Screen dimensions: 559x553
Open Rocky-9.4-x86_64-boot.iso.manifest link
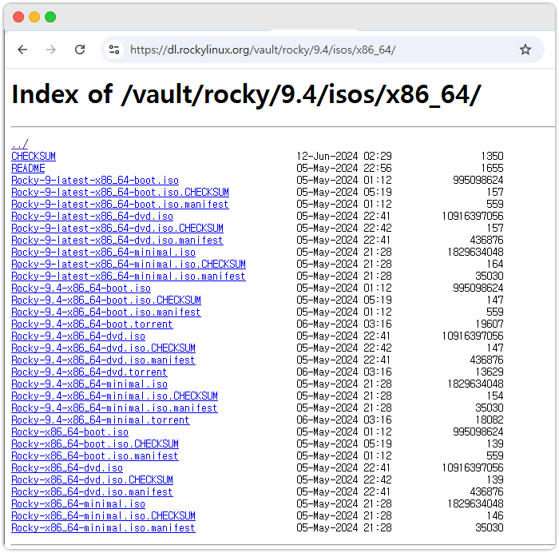(x=106, y=312)
